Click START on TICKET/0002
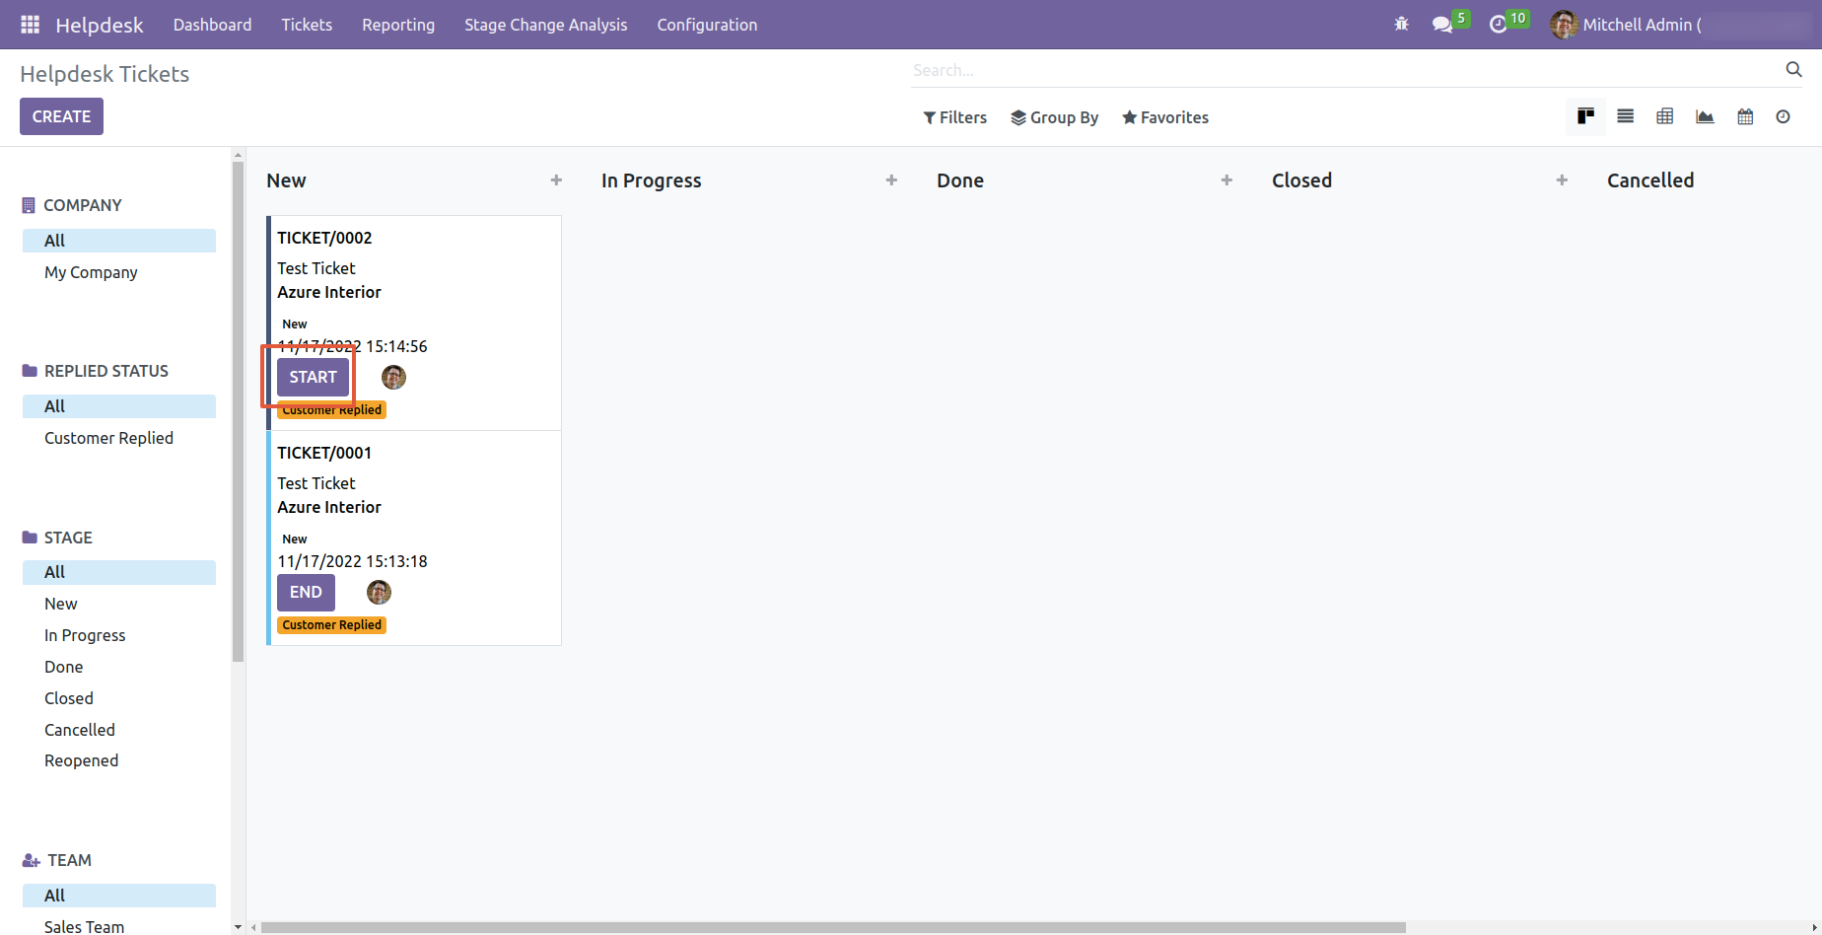Viewport: 1822px width, 935px height. click(x=313, y=377)
